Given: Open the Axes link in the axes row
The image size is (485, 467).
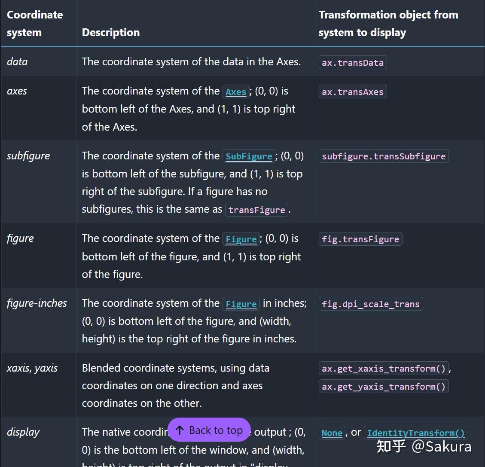Looking at the screenshot, I should point(236,92).
